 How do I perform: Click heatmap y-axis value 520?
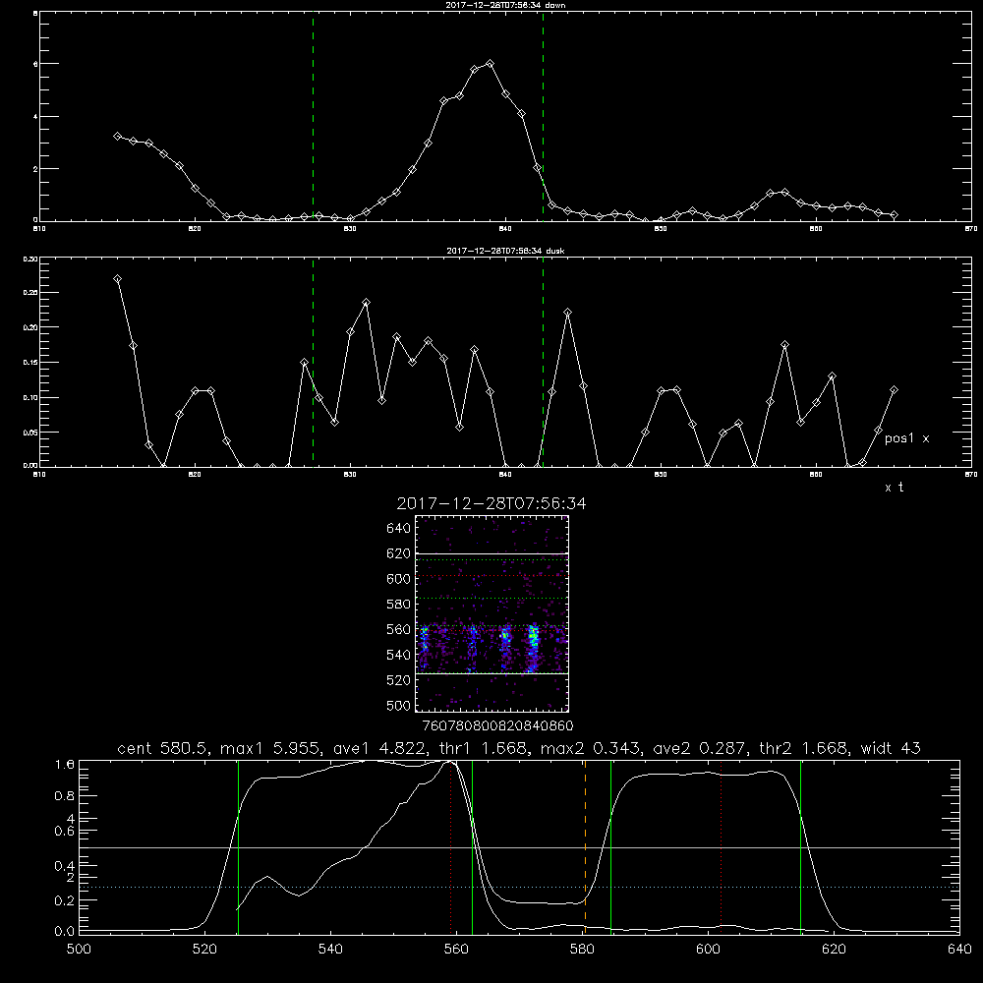[399, 680]
